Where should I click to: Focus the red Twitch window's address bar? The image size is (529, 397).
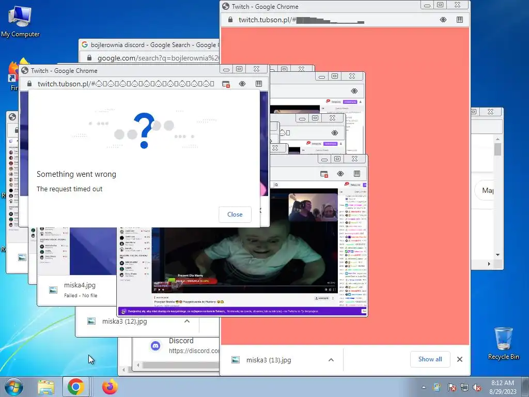pos(331,20)
